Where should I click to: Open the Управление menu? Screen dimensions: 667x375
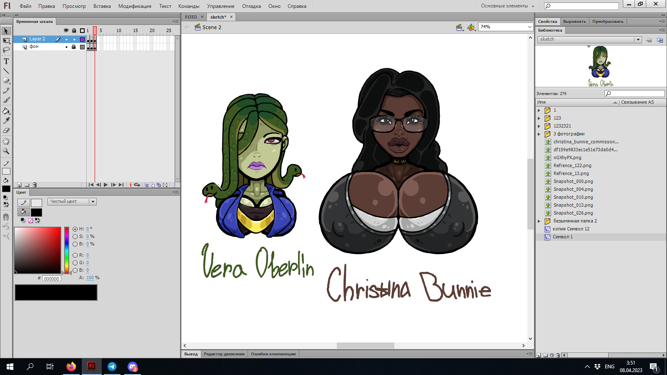(221, 6)
